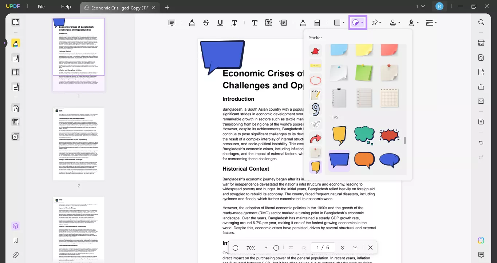
Task: Expand the stamp tool dropdown arrow
Action: tap(399, 23)
